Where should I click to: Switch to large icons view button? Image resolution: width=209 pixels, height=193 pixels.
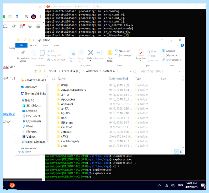[181, 151]
